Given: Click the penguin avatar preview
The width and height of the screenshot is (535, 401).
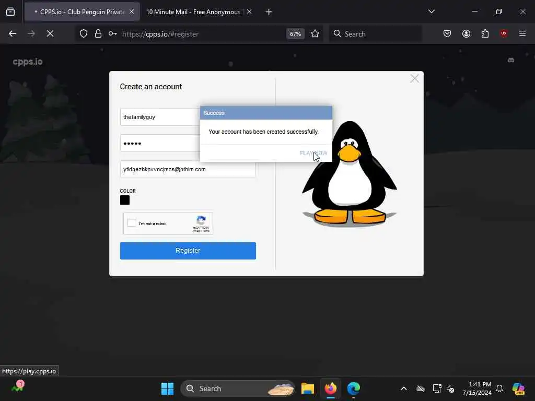Looking at the screenshot, I should point(350,173).
